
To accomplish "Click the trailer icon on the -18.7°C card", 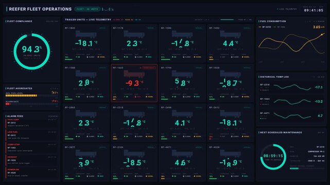I will (x=230, y=74).
